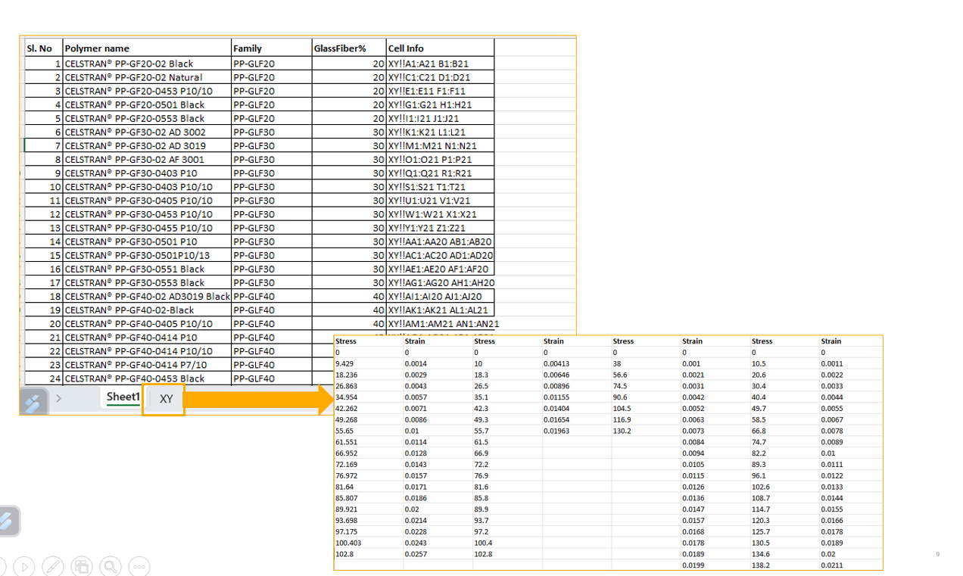This screenshot has width=963, height=576.
Task: Open more slideshow options (three dots)
Action: pyautogui.click(x=139, y=566)
